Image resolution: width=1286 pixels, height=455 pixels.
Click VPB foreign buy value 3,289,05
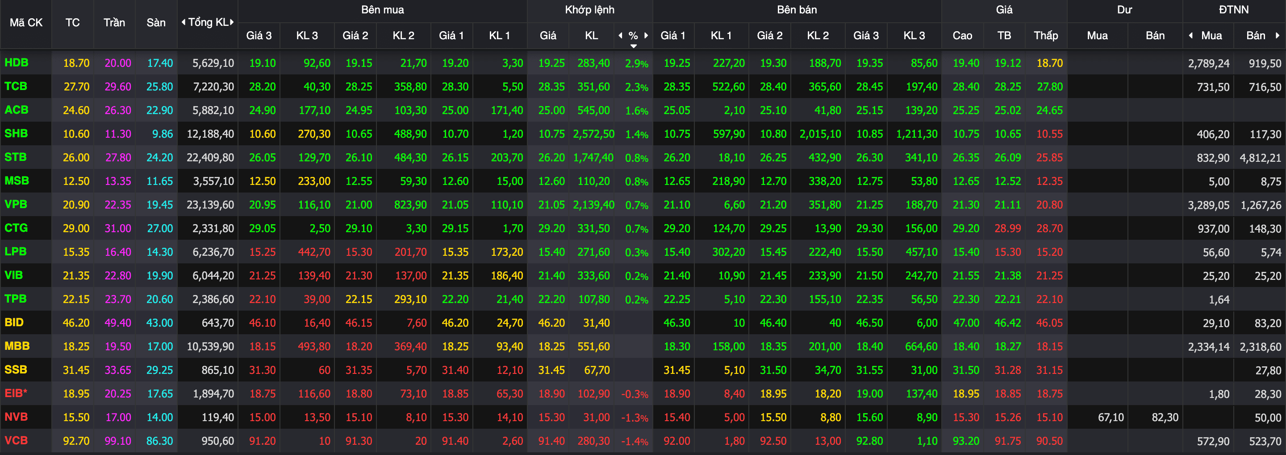pyautogui.click(x=1208, y=205)
